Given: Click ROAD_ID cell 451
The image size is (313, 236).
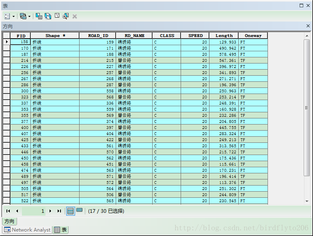Looking at the screenshot, I should 97,164.
